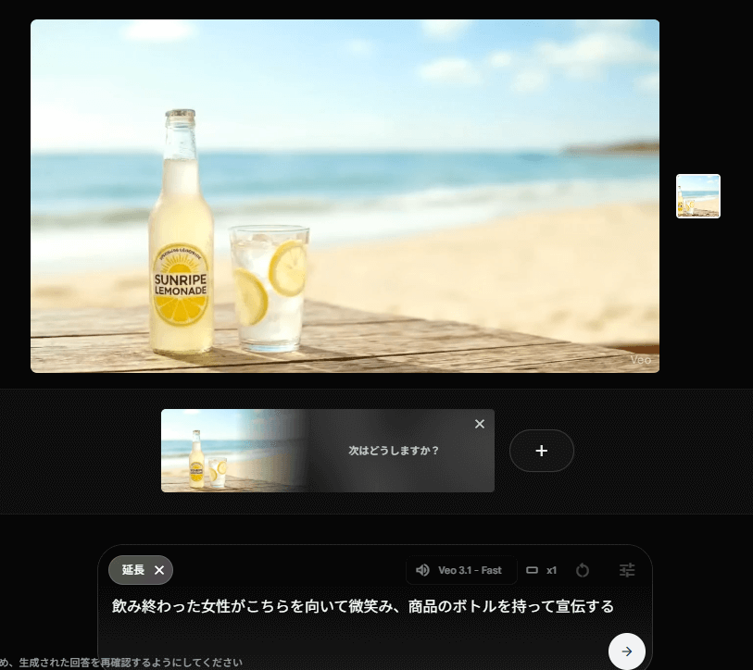Click the settings sliders icon in prompt box
Viewport: 753px width, 670px height.
(x=627, y=570)
